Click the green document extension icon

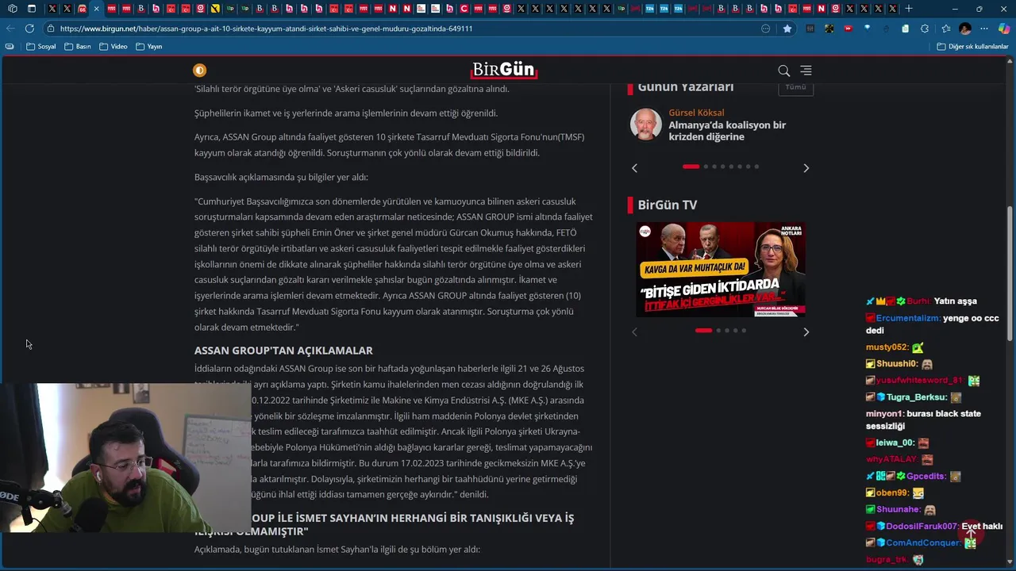point(905,29)
